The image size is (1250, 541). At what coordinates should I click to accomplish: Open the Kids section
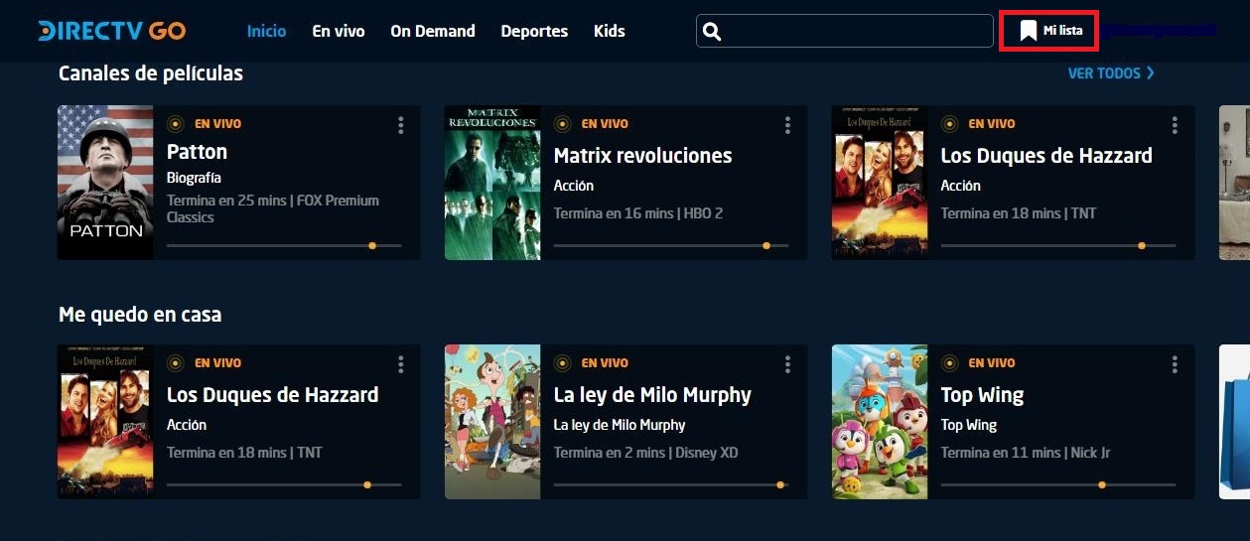pos(610,31)
